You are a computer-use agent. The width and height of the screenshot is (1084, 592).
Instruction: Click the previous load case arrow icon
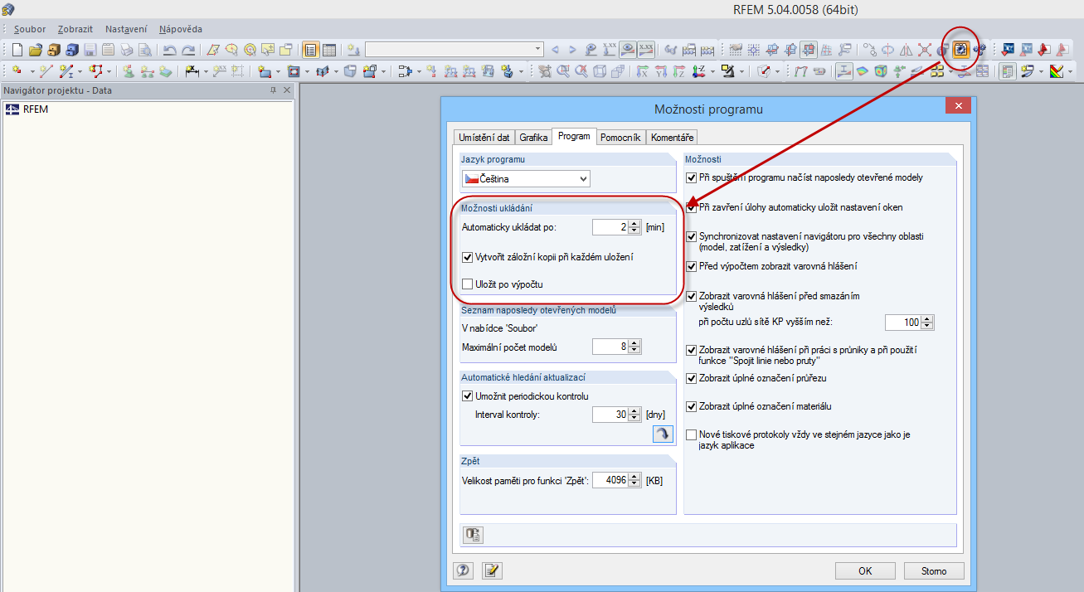[x=556, y=50]
